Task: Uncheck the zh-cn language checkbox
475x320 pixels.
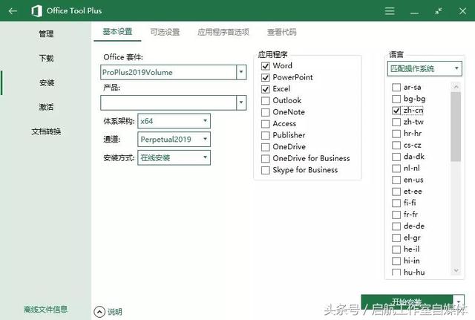Action: click(x=396, y=111)
